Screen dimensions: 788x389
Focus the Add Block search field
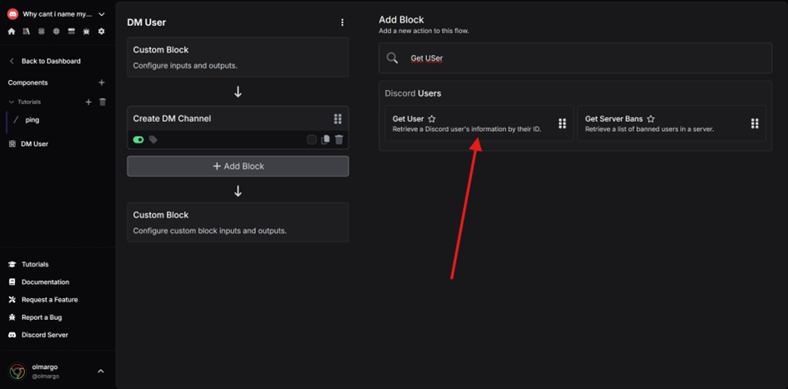[575, 58]
